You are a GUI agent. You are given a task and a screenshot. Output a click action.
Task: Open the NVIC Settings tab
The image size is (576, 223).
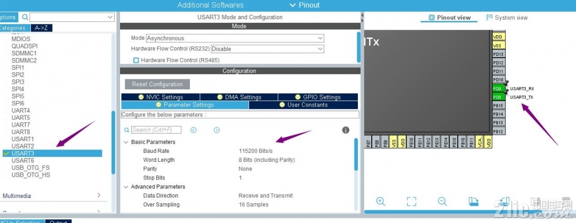point(161,97)
